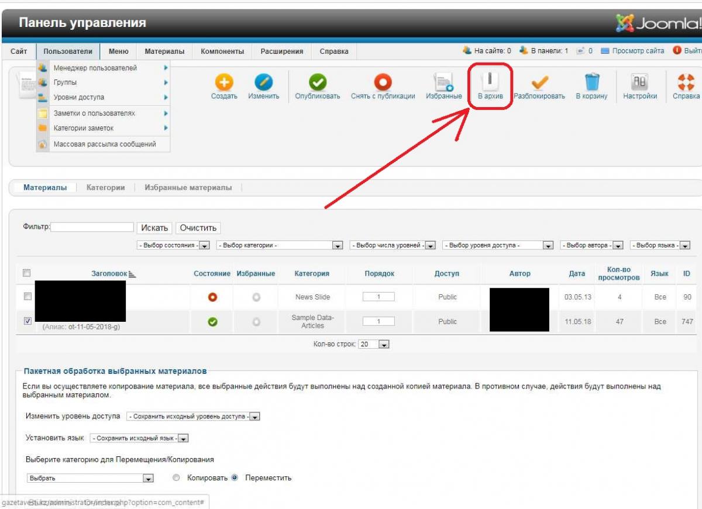Click the Фильтр text input field
The height and width of the screenshot is (509, 702).
click(92, 228)
